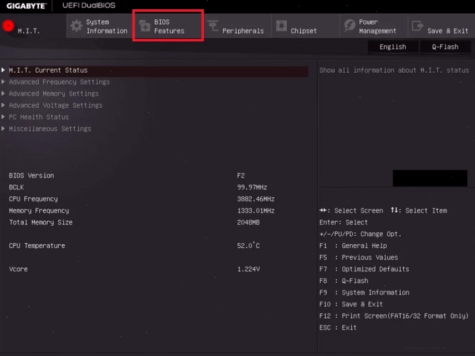475x356 pixels.
Task: Open the BIOS Features tab
Action: tap(168, 26)
